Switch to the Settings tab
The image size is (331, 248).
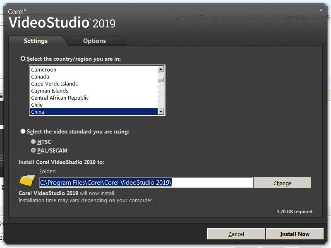point(36,41)
